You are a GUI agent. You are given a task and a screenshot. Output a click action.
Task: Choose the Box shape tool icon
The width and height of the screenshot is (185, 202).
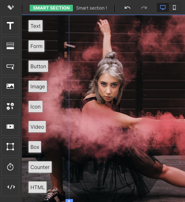point(10,147)
